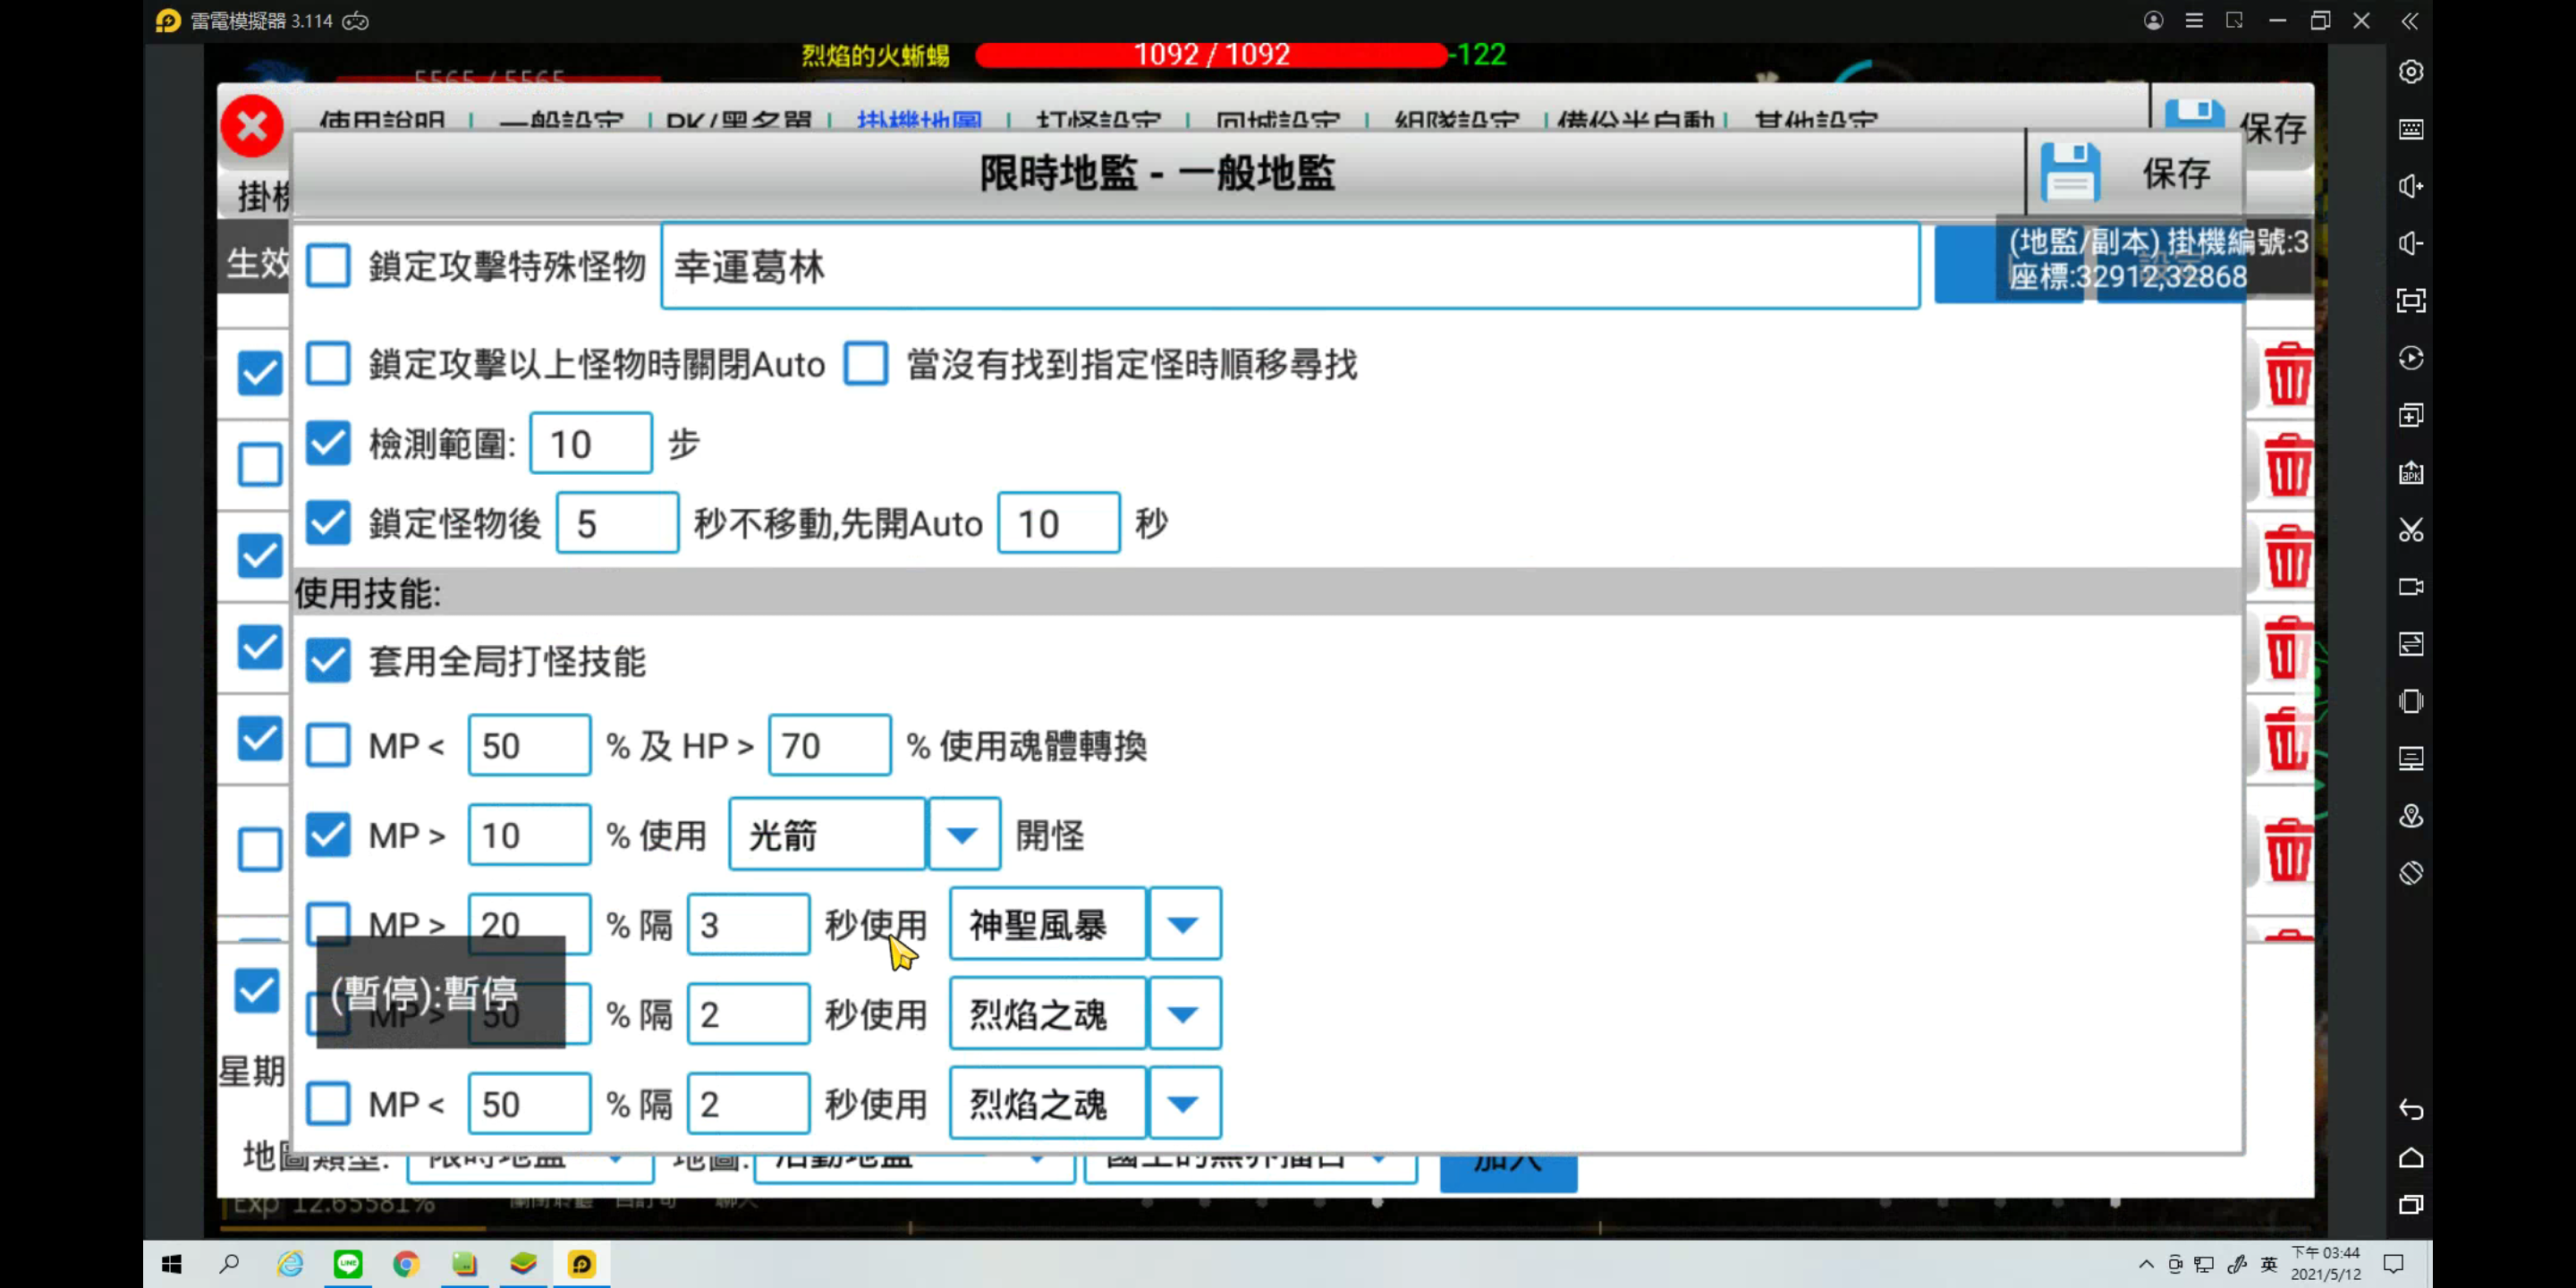Open the 光箭 skill dropdown arrow

[964, 835]
